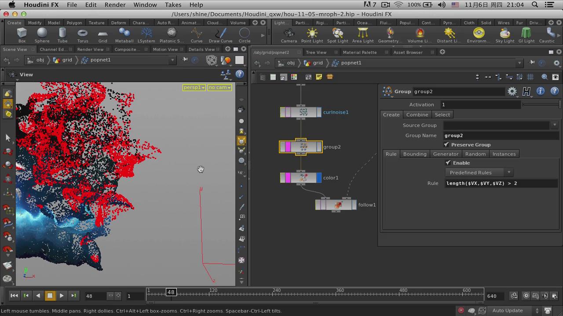Toggle the Enable checkbox in Rule tab

[448, 163]
